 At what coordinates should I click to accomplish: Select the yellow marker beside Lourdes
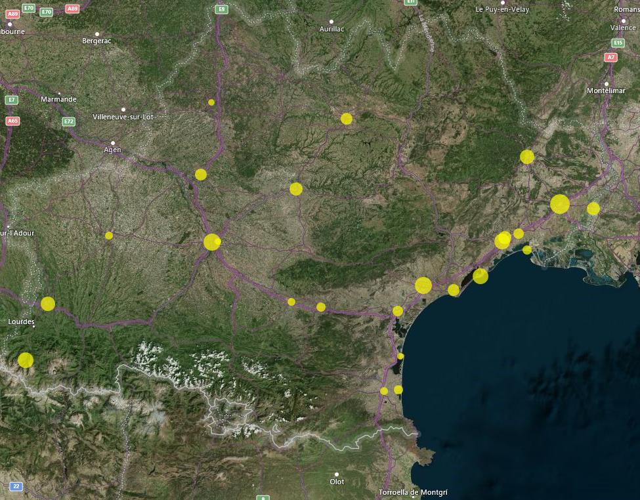point(47,303)
